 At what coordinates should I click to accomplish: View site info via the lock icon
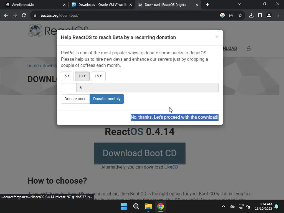[x=35, y=16]
